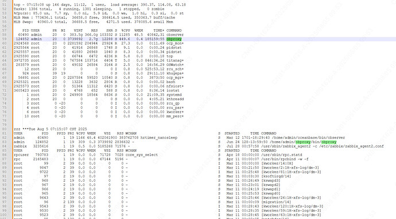Click the SHR column header
The width and height of the screenshot is (396, 219).
click(x=110, y=30)
